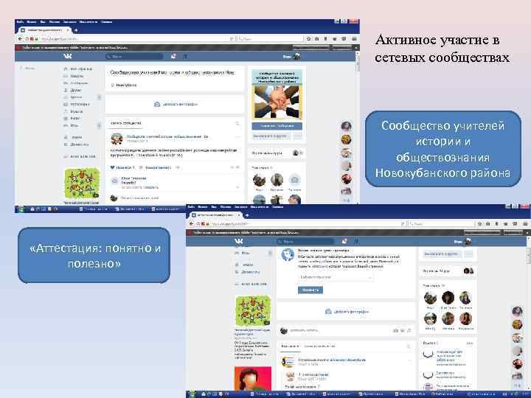The width and height of the screenshot is (531, 398).
Task: Open Документы in the upper VK sidebar
Action: tap(77, 144)
